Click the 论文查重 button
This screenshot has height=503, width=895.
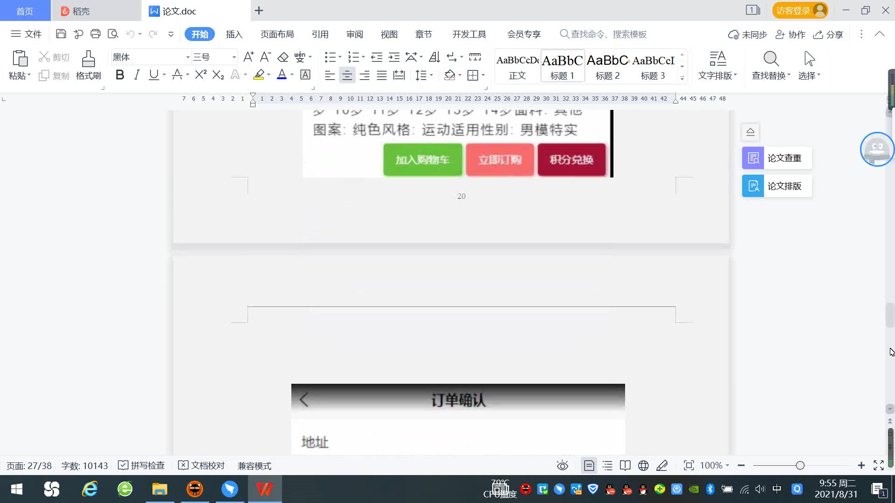click(x=777, y=158)
